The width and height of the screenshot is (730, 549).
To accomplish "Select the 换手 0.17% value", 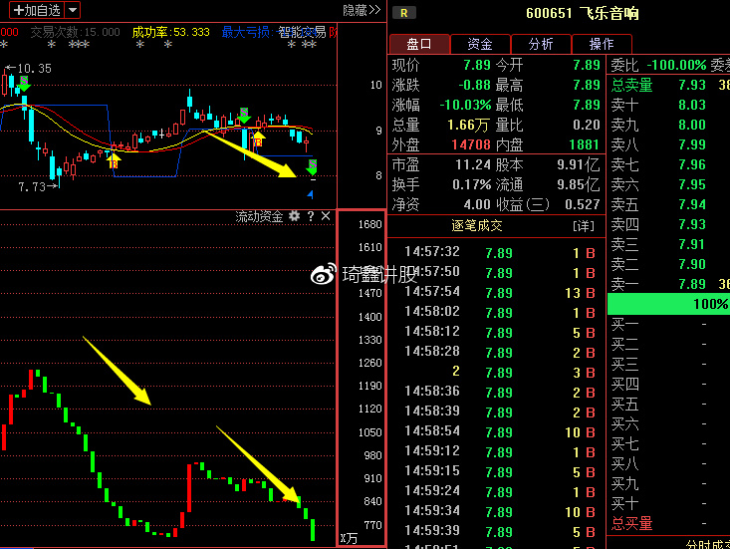I will pos(472,185).
